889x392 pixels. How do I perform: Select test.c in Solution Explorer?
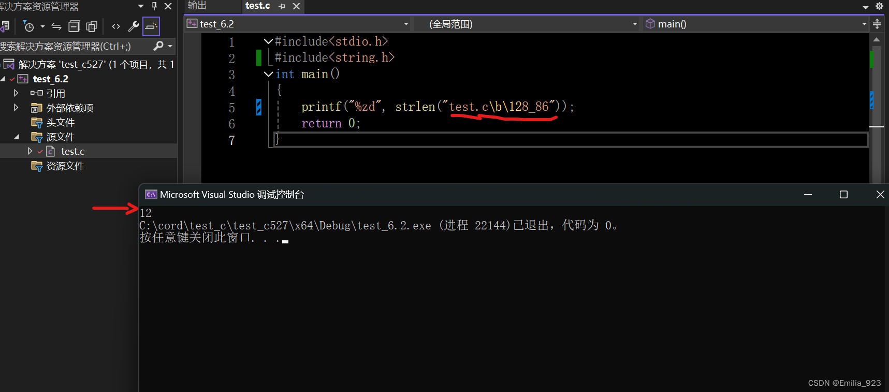click(72, 151)
